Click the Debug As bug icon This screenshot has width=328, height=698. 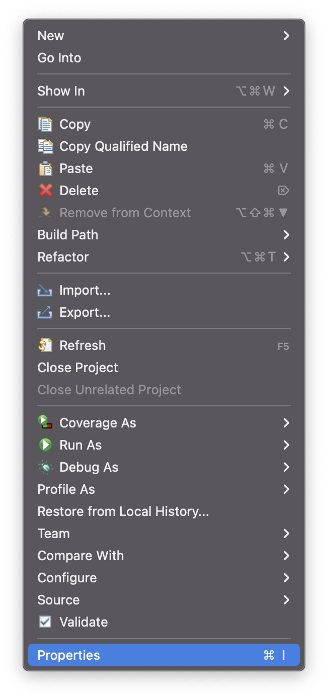[45, 467]
